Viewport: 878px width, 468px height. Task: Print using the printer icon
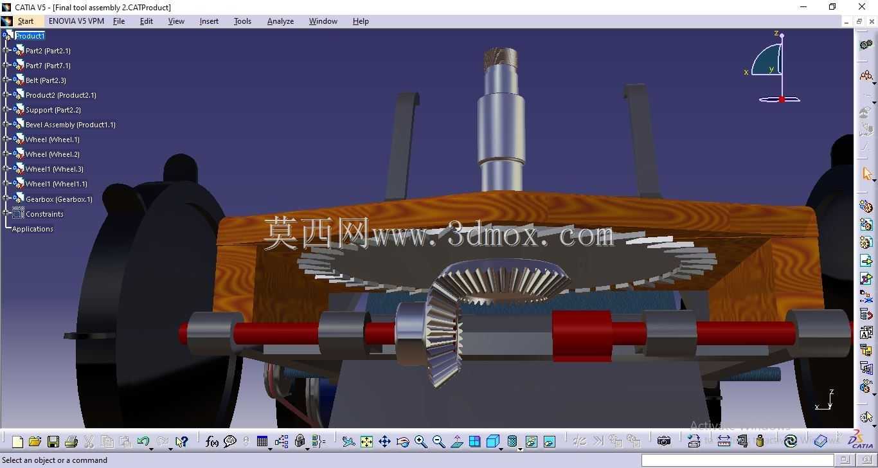[71, 442]
